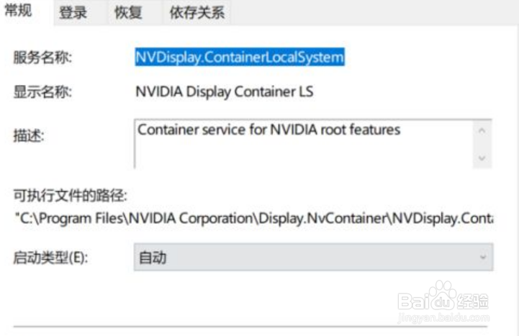Click the 描述 label
Screen dimensions: 519x336
[x=29, y=135]
